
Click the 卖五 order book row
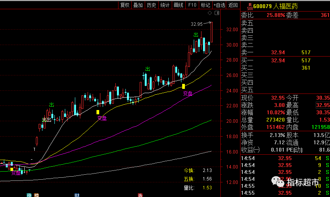click(x=285, y=23)
